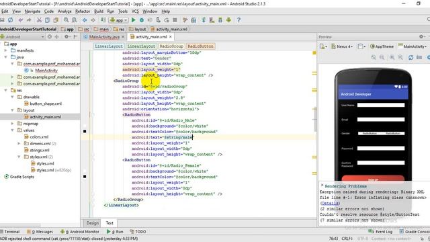This screenshot has height=242, width=430.
Task: Open the Event Log
Action: (x=381, y=231)
